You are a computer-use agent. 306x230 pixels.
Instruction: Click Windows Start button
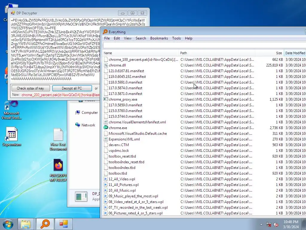pyautogui.click(x=8, y=224)
